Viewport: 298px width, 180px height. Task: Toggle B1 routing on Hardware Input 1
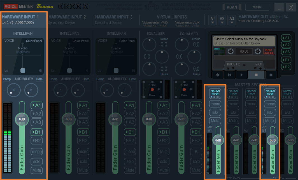(x=37, y=132)
